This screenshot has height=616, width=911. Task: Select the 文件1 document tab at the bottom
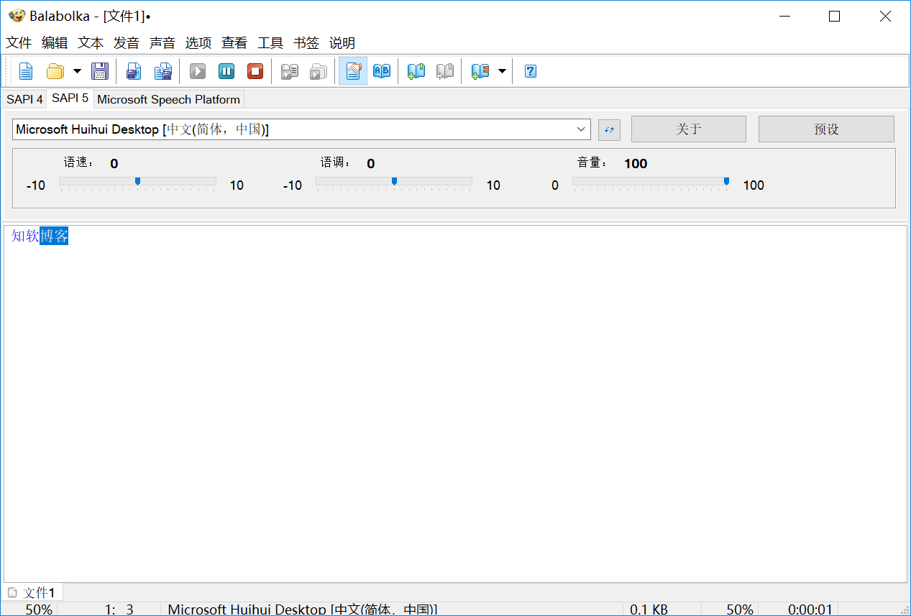33,592
